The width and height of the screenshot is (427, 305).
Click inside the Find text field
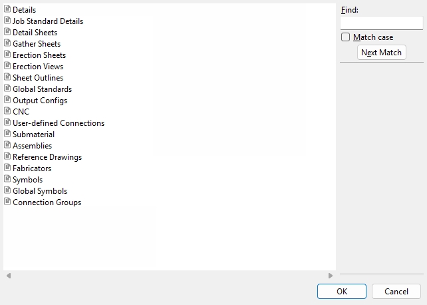pos(381,23)
